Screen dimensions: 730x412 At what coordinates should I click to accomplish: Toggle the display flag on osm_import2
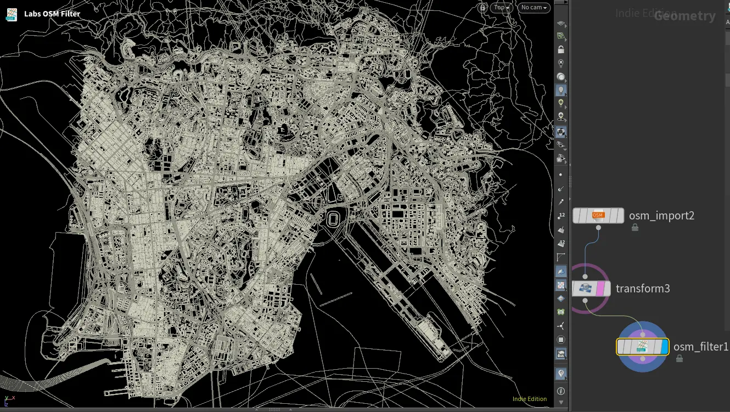pos(619,216)
